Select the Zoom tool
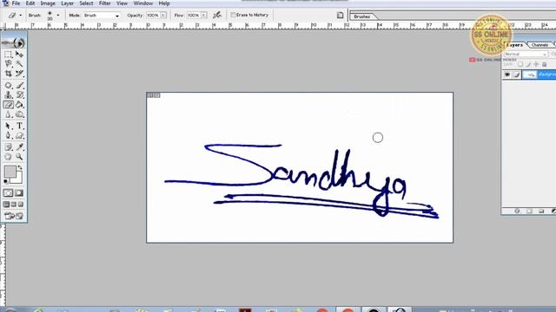 (19, 157)
